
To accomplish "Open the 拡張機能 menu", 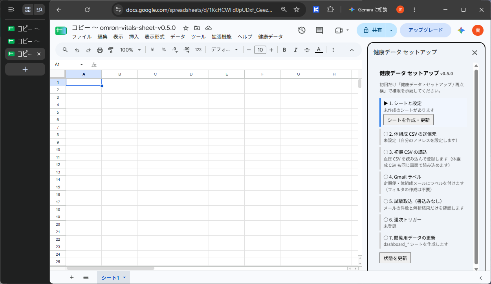I will pyautogui.click(x=222, y=37).
